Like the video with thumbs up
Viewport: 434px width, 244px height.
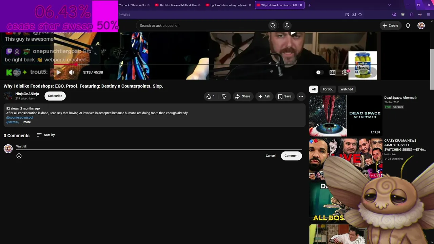(x=211, y=96)
